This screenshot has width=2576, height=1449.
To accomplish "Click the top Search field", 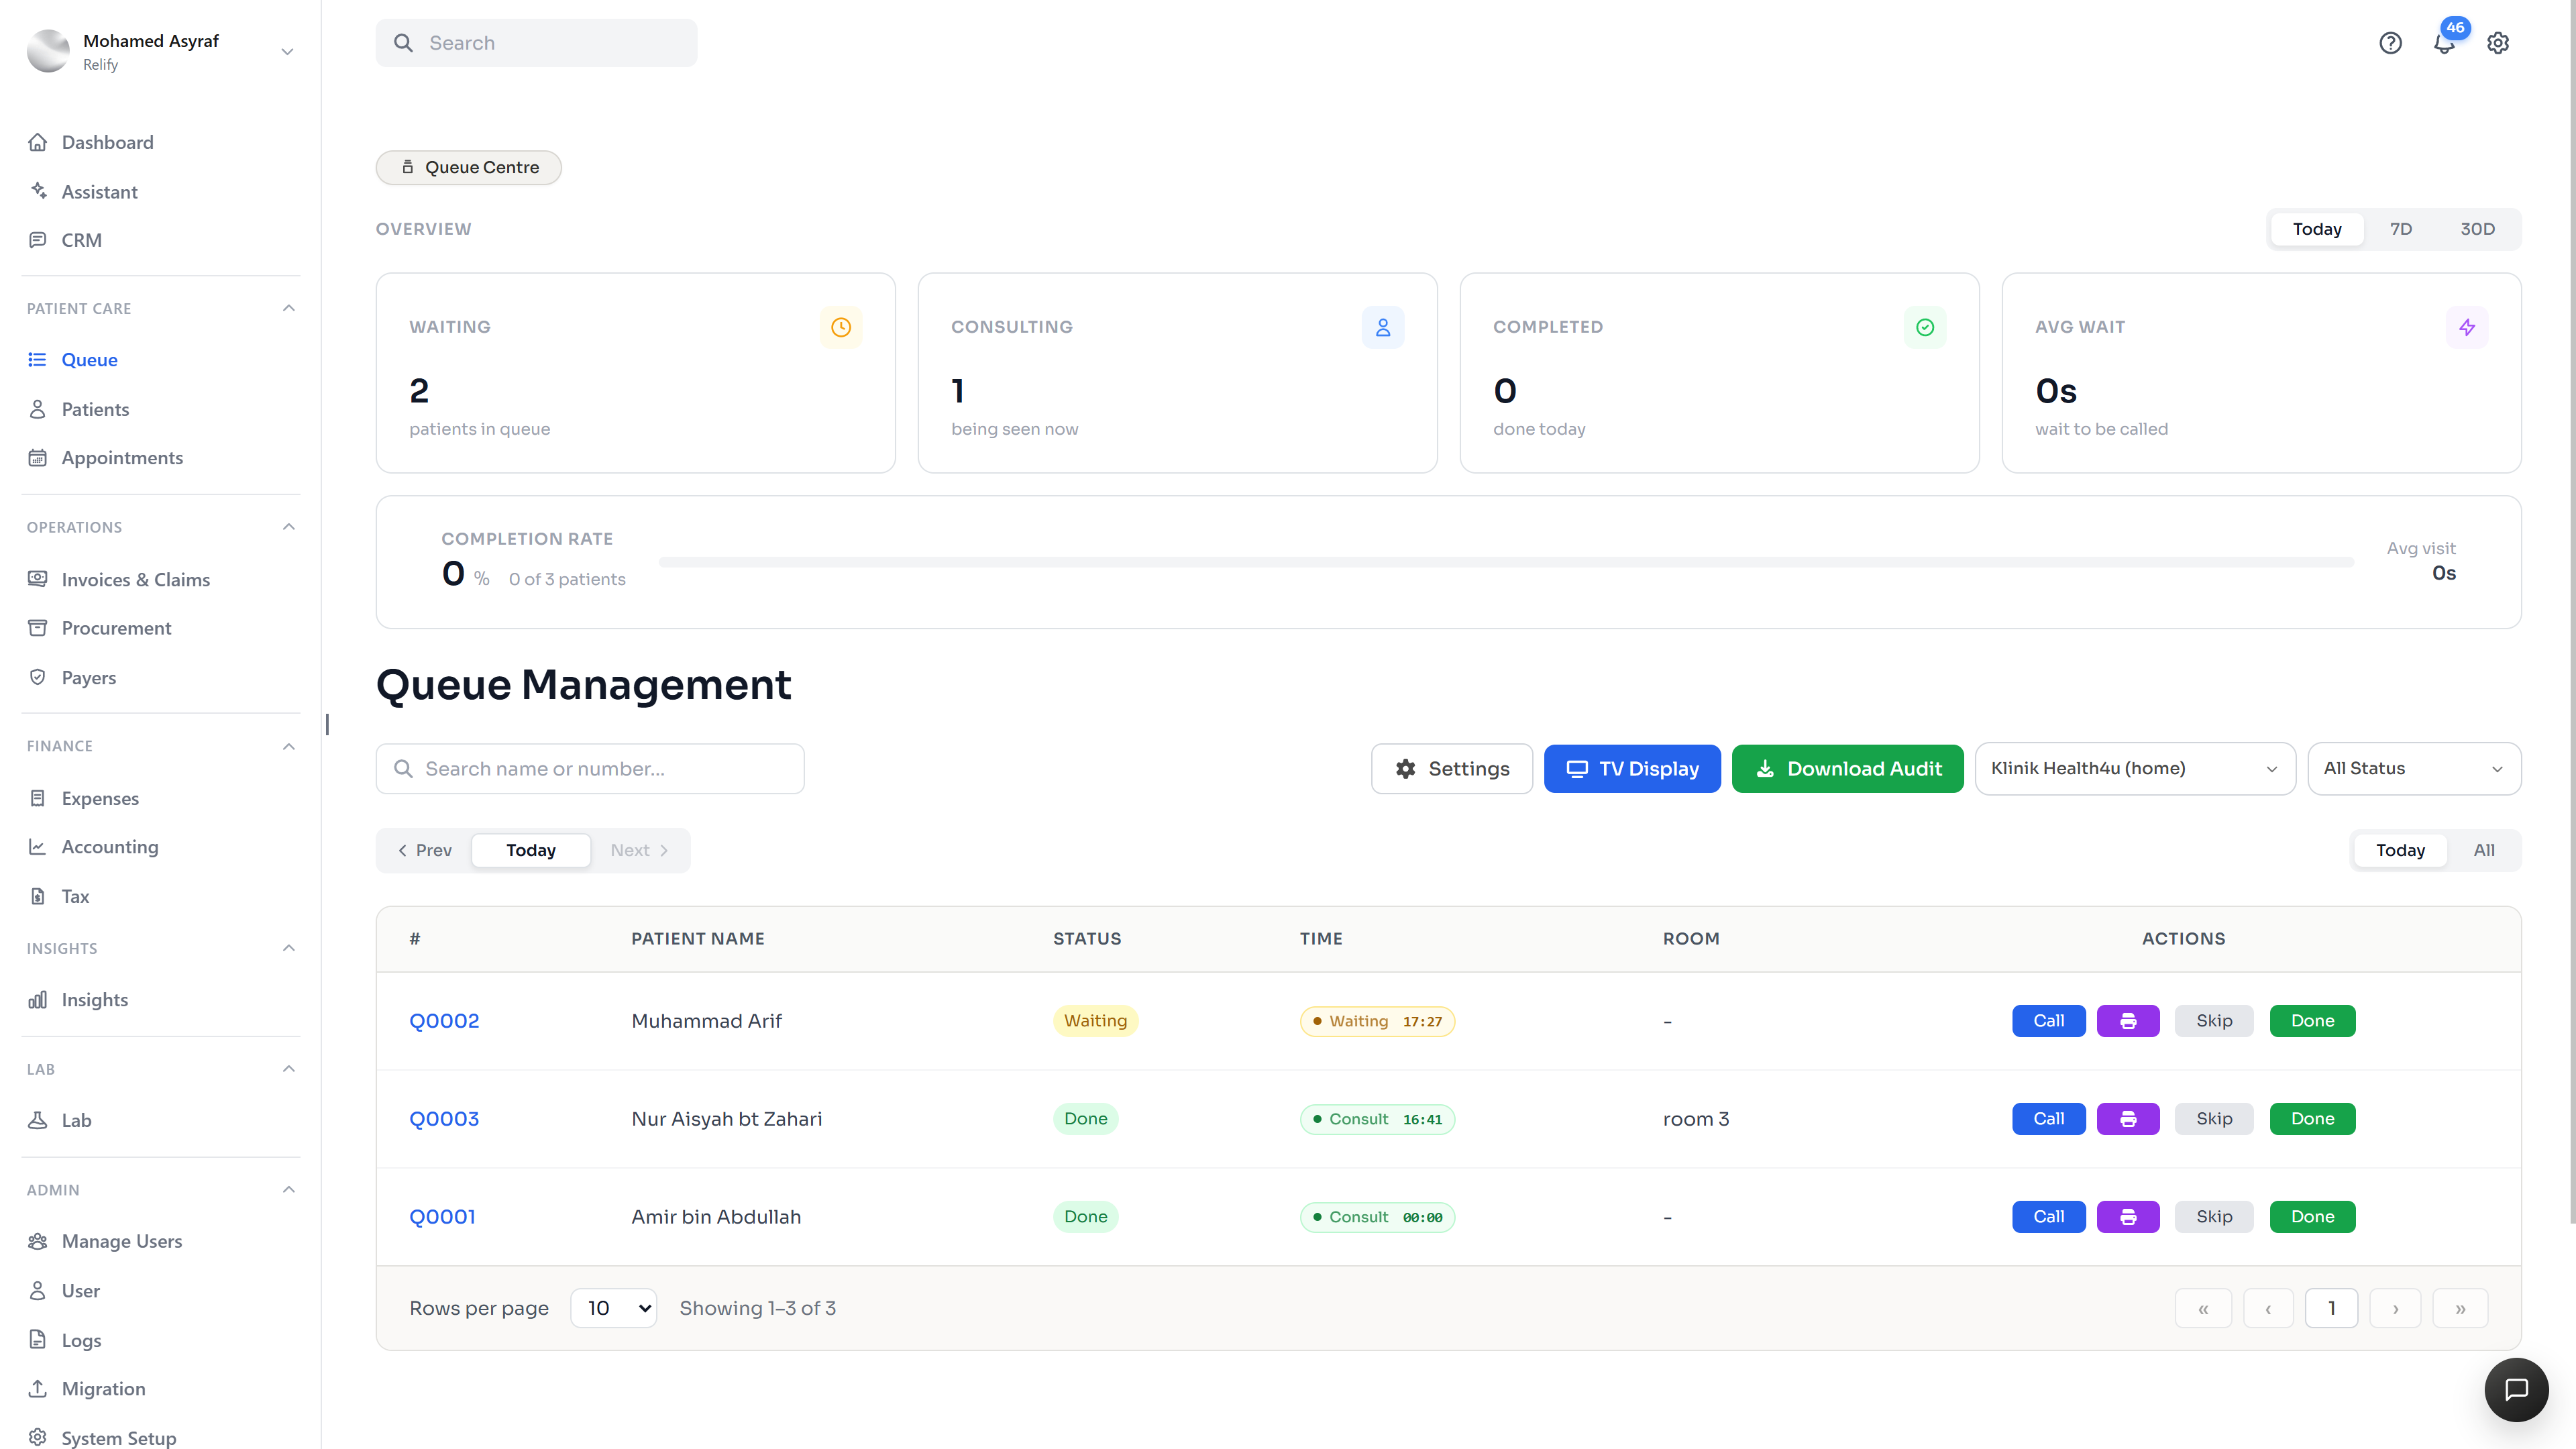I will pyautogui.click(x=536, y=43).
